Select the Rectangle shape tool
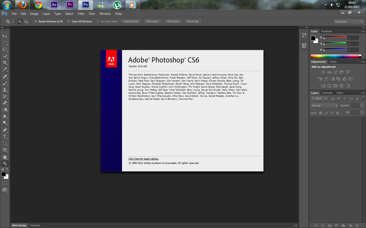The height and width of the screenshot is (228, 366). click(5, 150)
